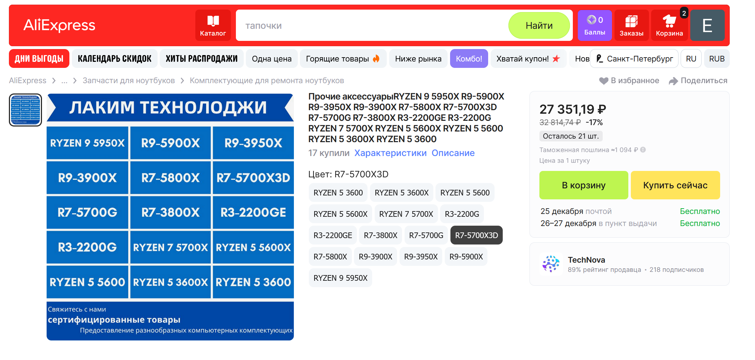Open the TechNova seller store name
This screenshot has height=360, width=755.
tap(586, 260)
